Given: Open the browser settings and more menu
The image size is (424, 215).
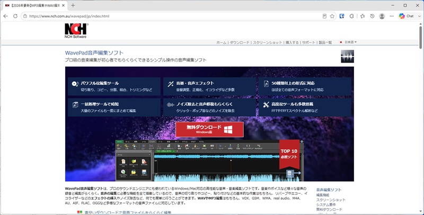Looking at the screenshot, I should [x=392, y=16].
